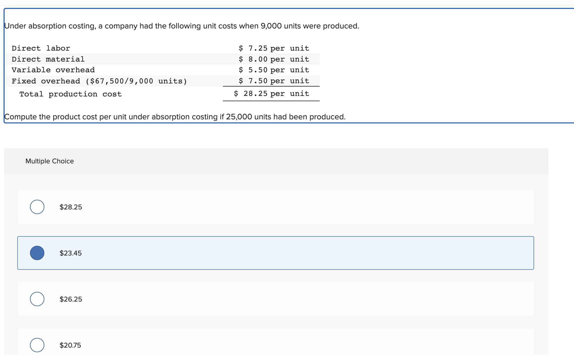574x356 pixels.
Task: Click the $26.25 answer label
Action: point(71,299)
